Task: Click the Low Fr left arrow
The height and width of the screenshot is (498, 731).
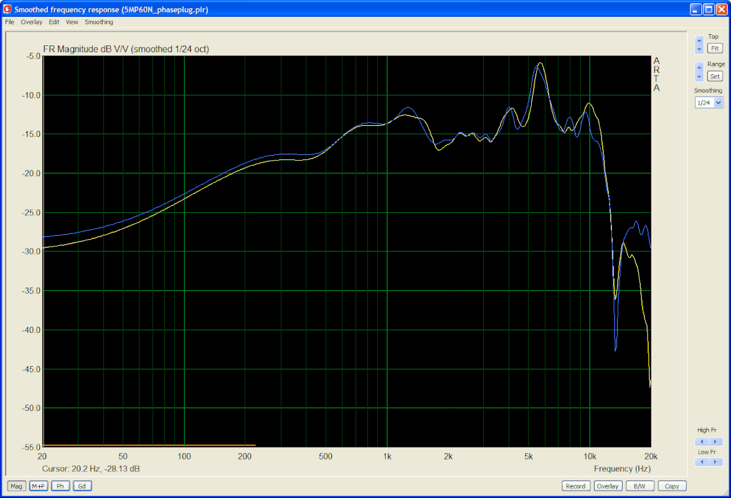Action: point(702,462)
